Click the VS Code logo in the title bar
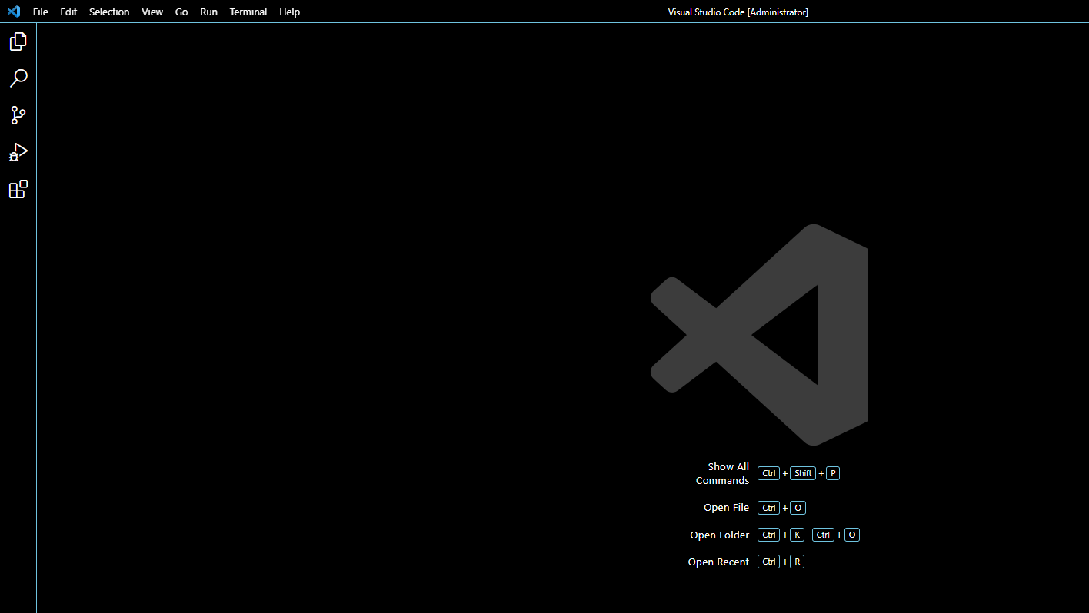Screen dimensions: 1089x613 (14, 12)
